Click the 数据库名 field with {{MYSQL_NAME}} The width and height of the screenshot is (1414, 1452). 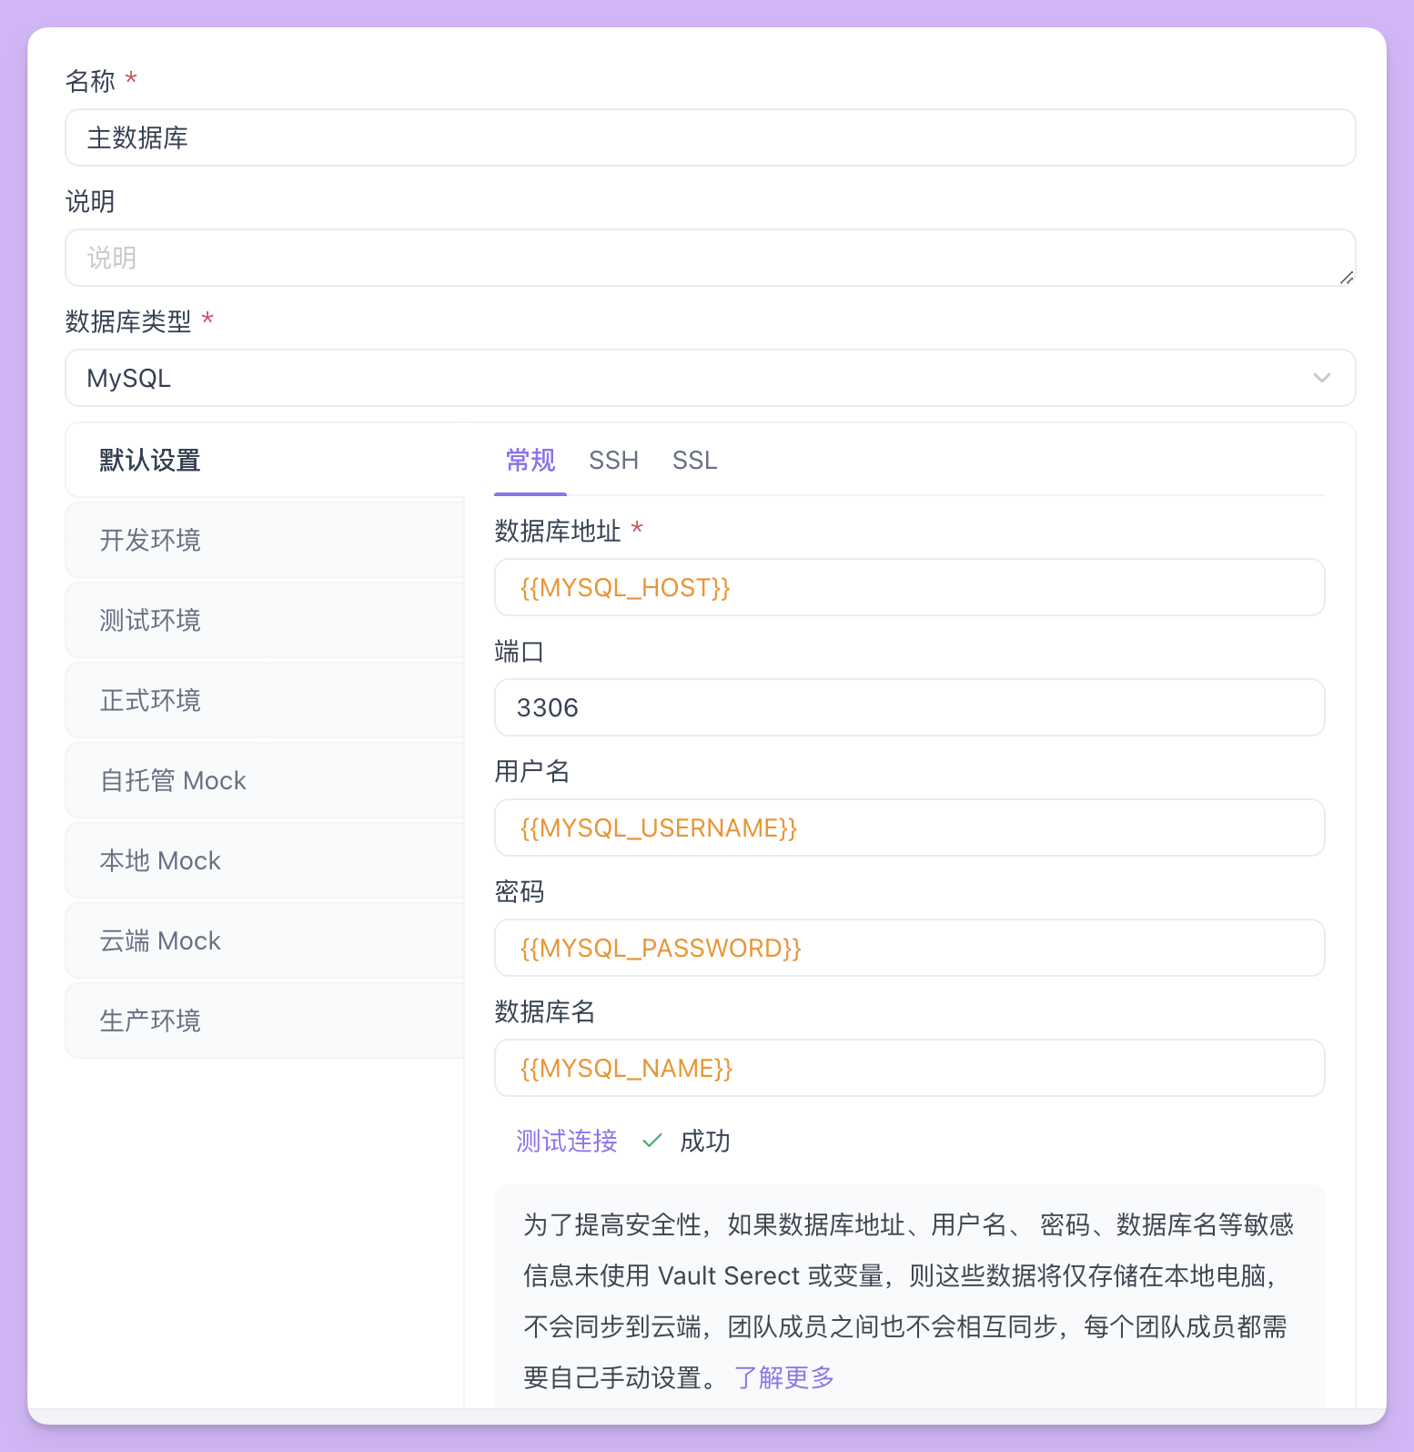[910, 1068]
